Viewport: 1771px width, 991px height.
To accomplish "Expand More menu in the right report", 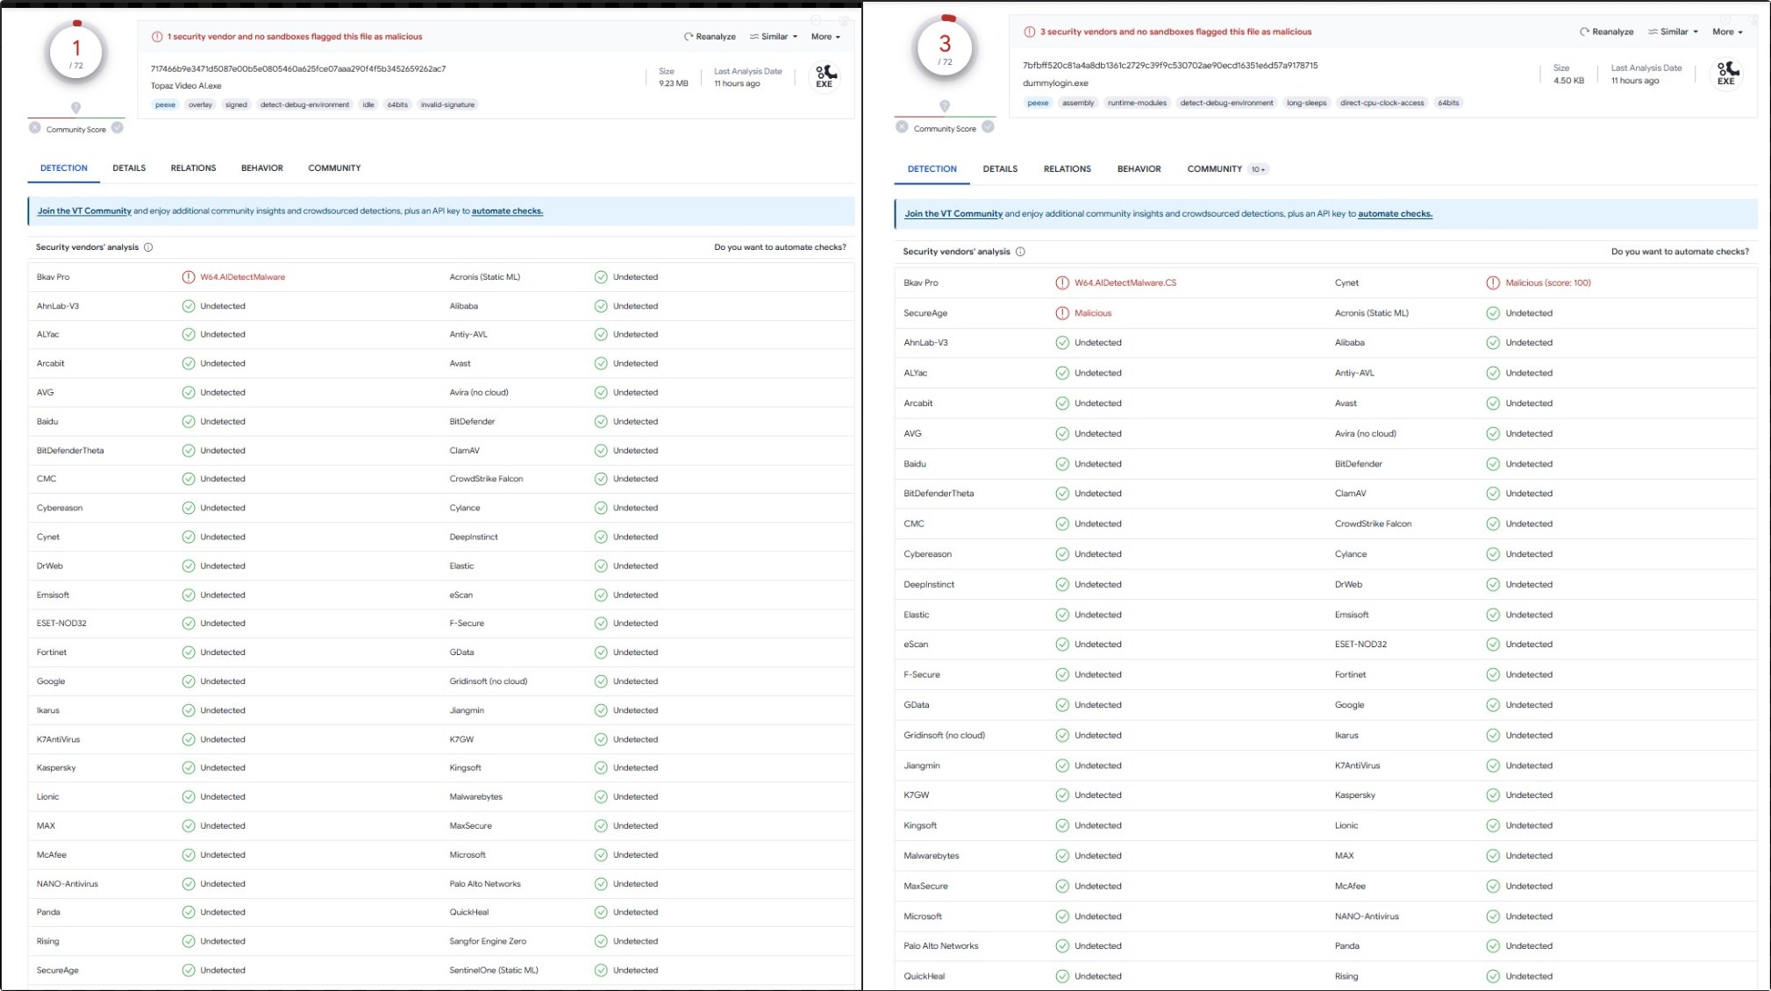I will point(1727,32).
